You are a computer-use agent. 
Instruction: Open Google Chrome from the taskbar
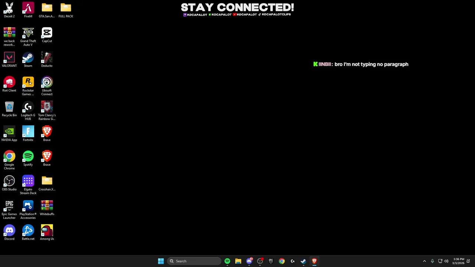[282, 261]
